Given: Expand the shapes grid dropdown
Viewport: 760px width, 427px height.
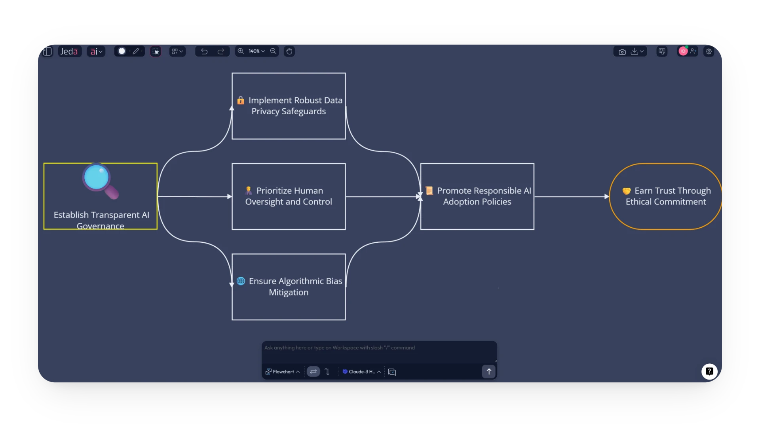Looking at the screenshot, I should (x=177, y=51).
